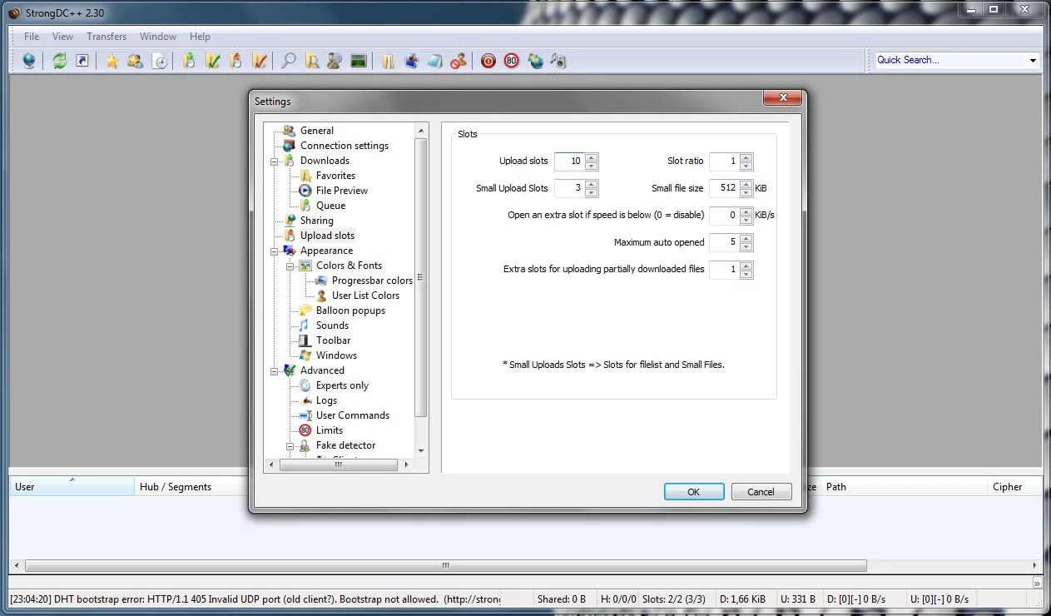Click Slots: 2/2 (3/3) status bar entry
The height and width of the screenshot is (616, 1051).
[x=675, y=599]
